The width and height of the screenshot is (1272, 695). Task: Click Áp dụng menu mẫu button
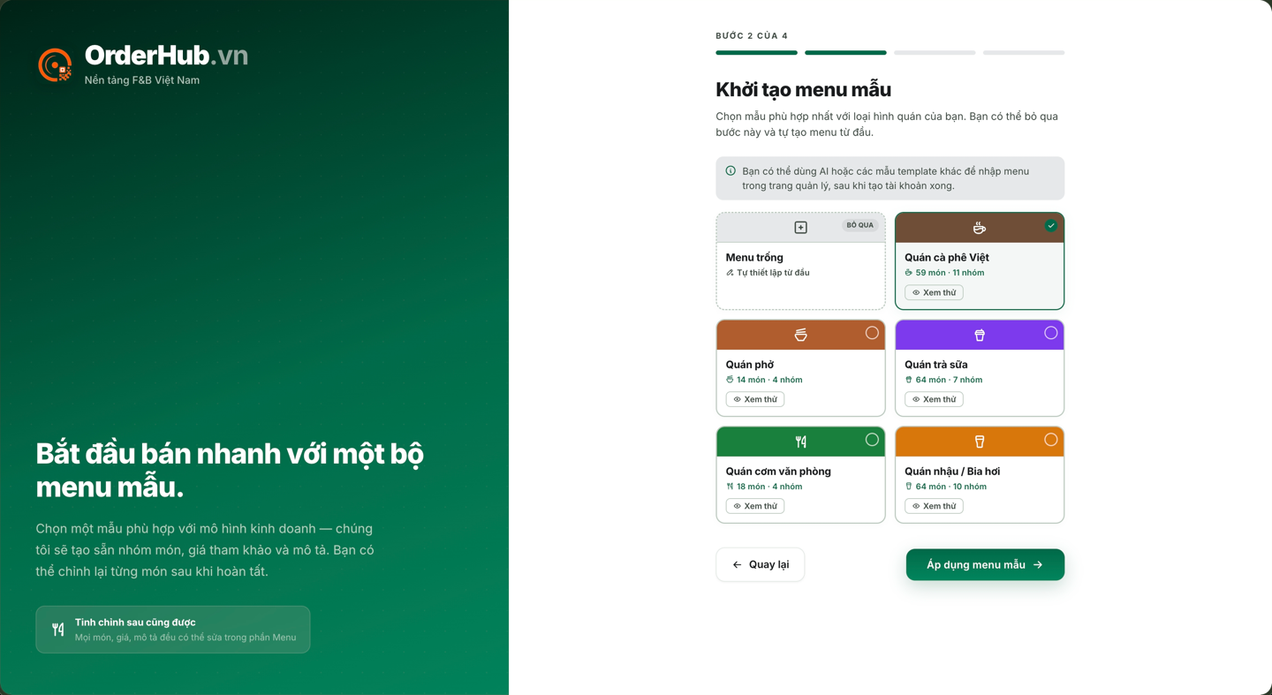tap(985, 564)
